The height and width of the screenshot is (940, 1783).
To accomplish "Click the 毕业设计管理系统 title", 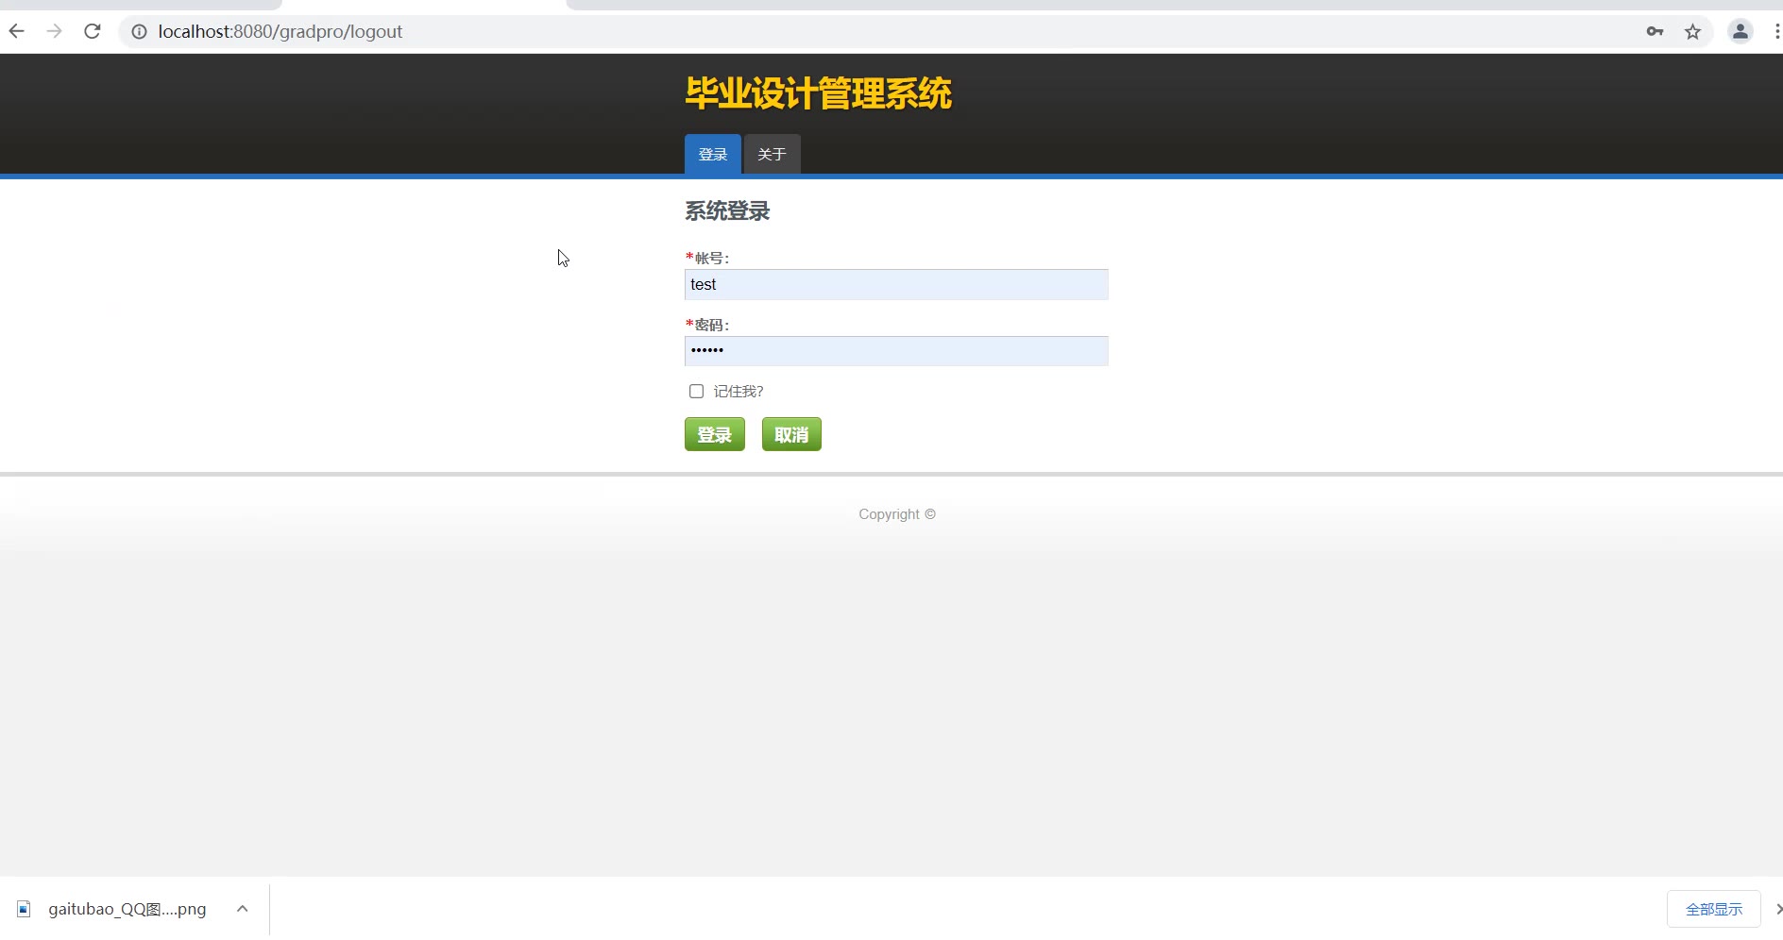I will (x=818, y=93).
